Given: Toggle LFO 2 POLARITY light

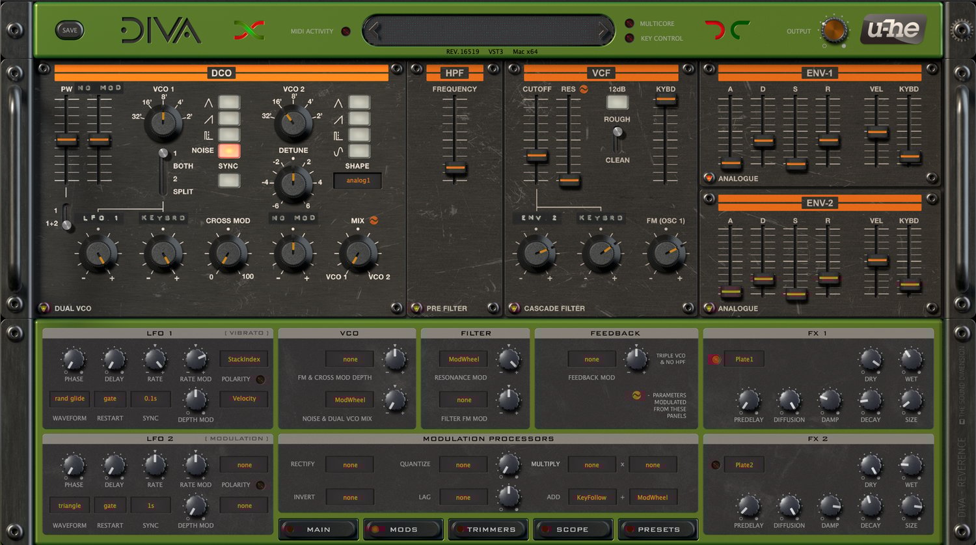Looking at the screenshot, I should pos(260,485).
